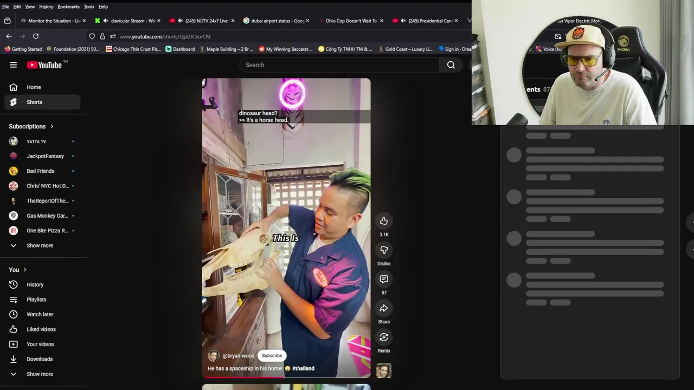Screen dimensions: 694x390
Task: Click the padlock site info icon
Action: pyautogui.click(x=102, y=36)
